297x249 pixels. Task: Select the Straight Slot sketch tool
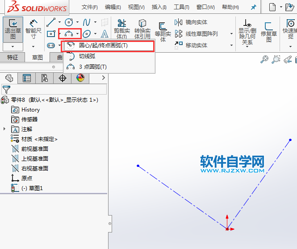pyautogui.click(x=51, y=46)
